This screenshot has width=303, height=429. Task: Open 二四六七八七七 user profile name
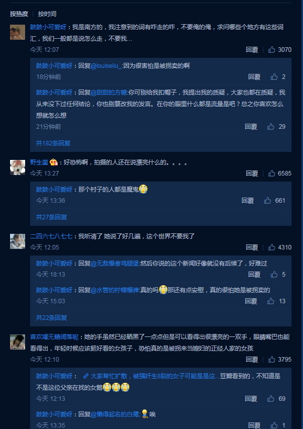tap(51, 236)
